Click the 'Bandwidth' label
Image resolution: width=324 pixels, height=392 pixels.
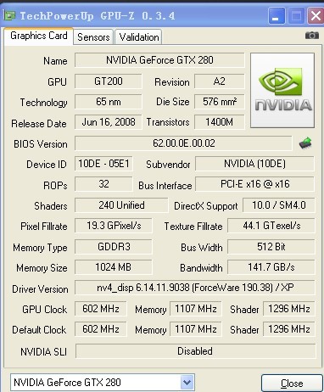click(201, 268)
